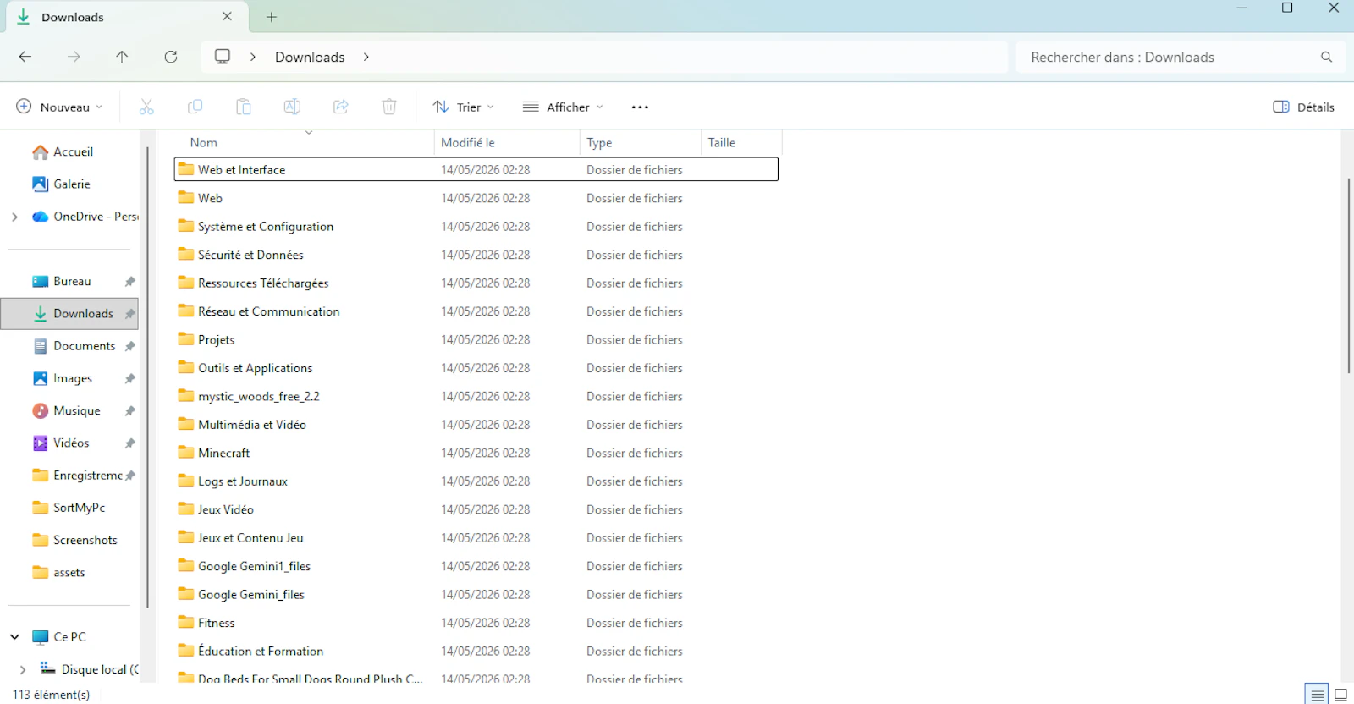Select the Multimédia et Vidéo folder
The width and height of the screenshot is (1354, 704).
pos(476,425)
